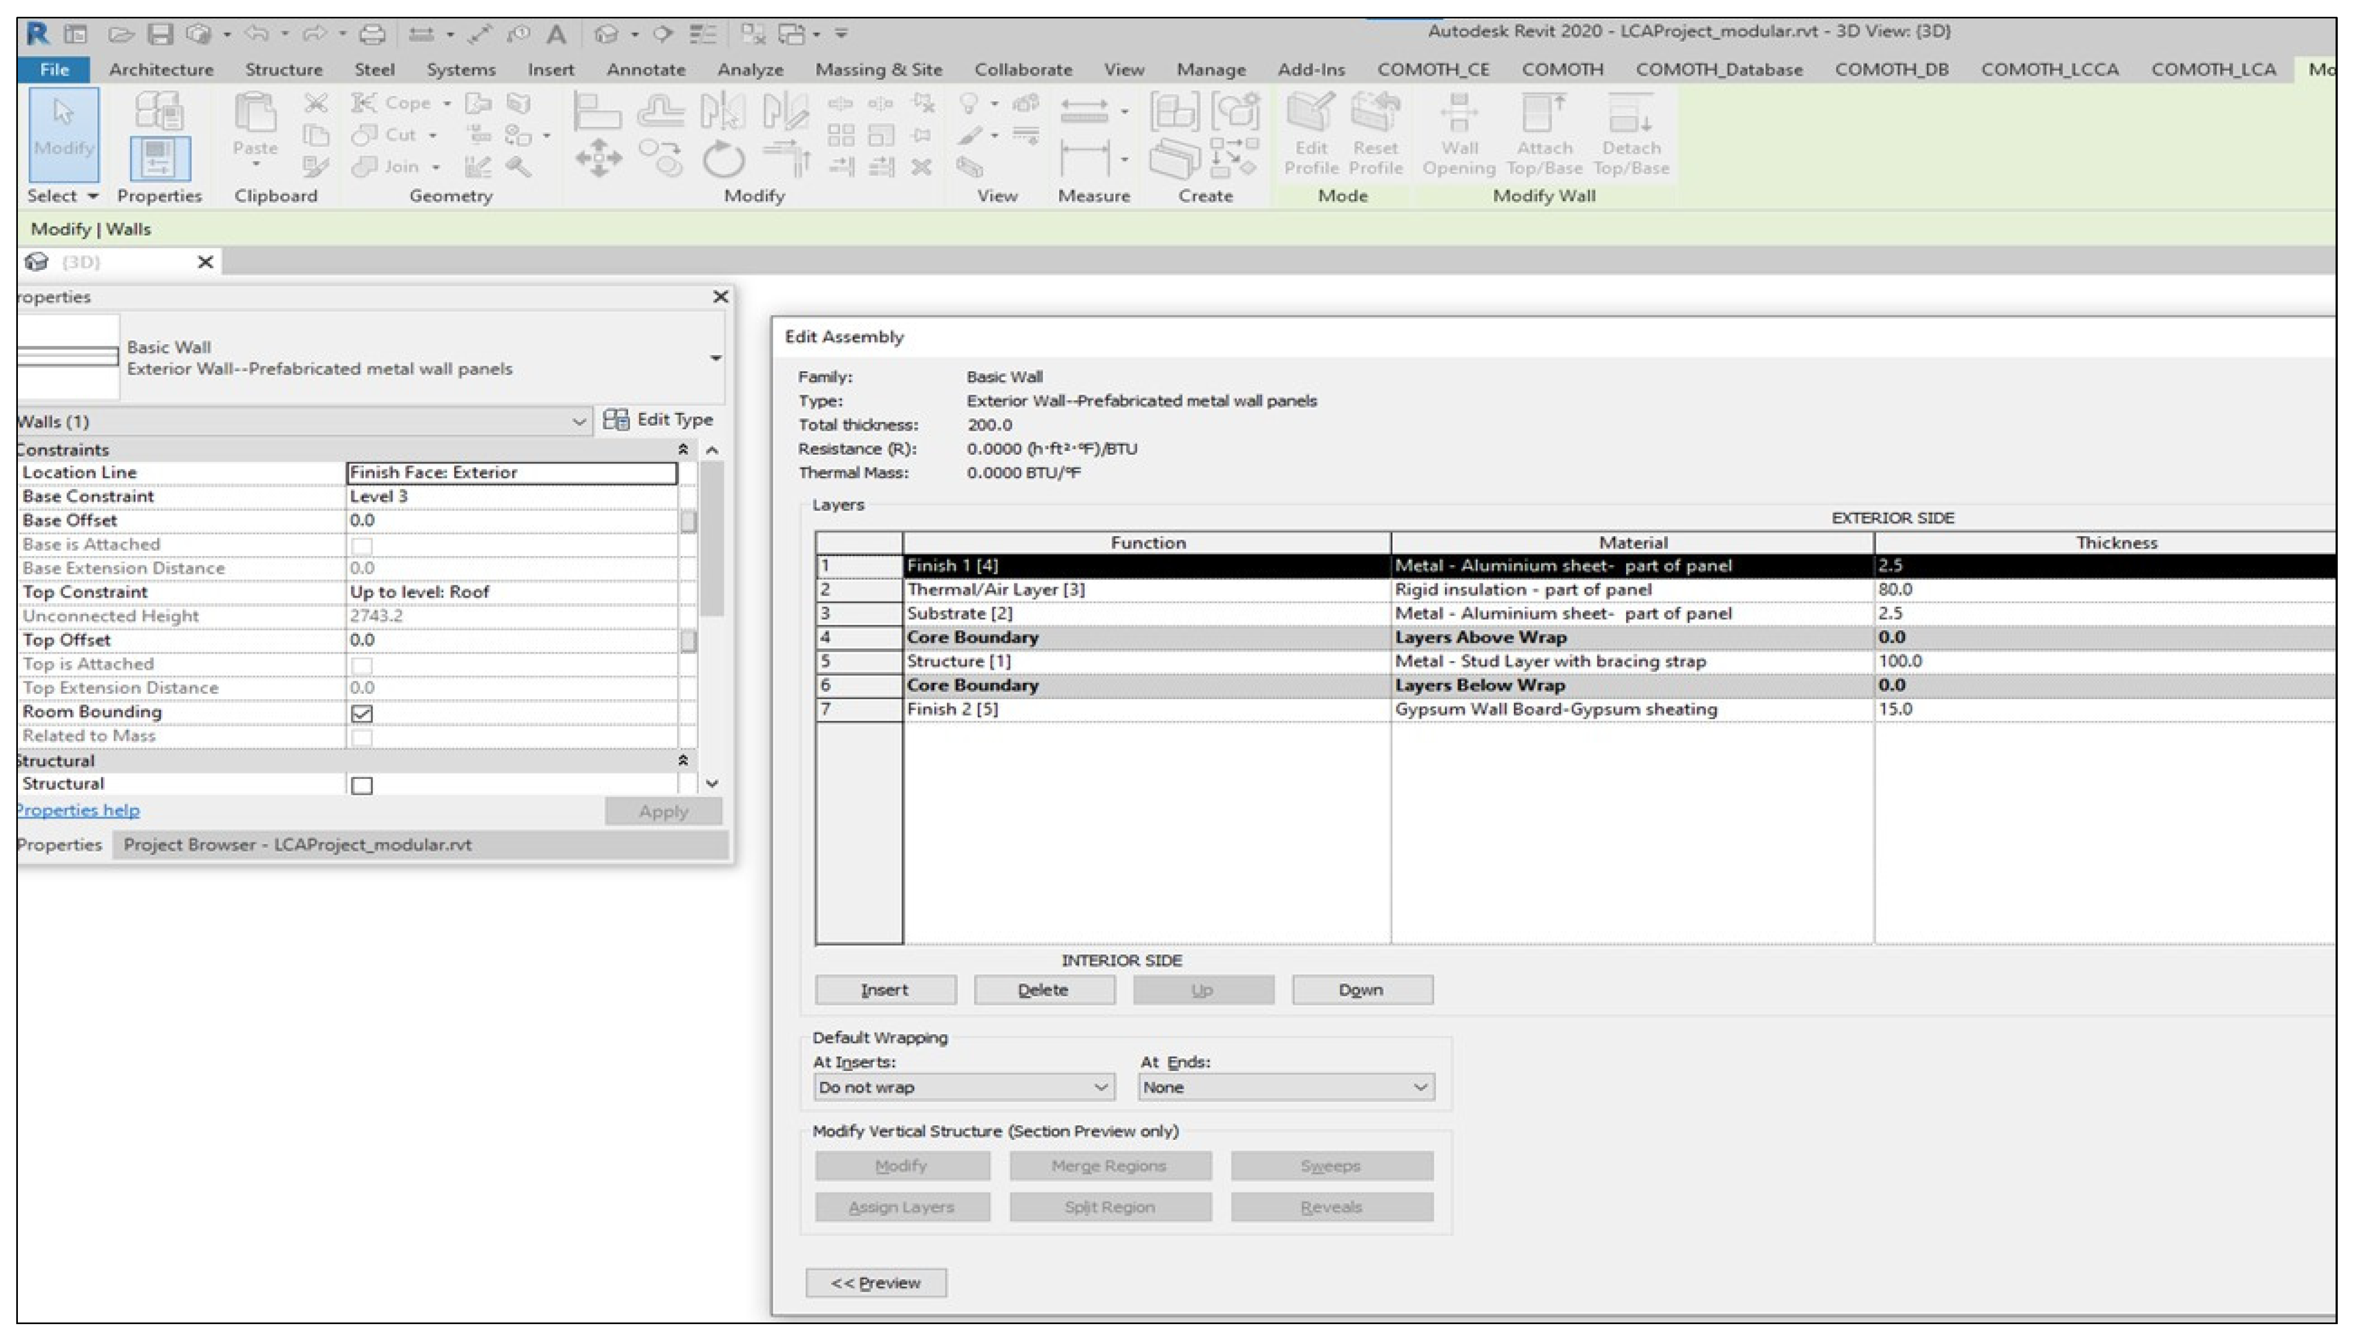Enable the Structural checkbox

point(362,785)
